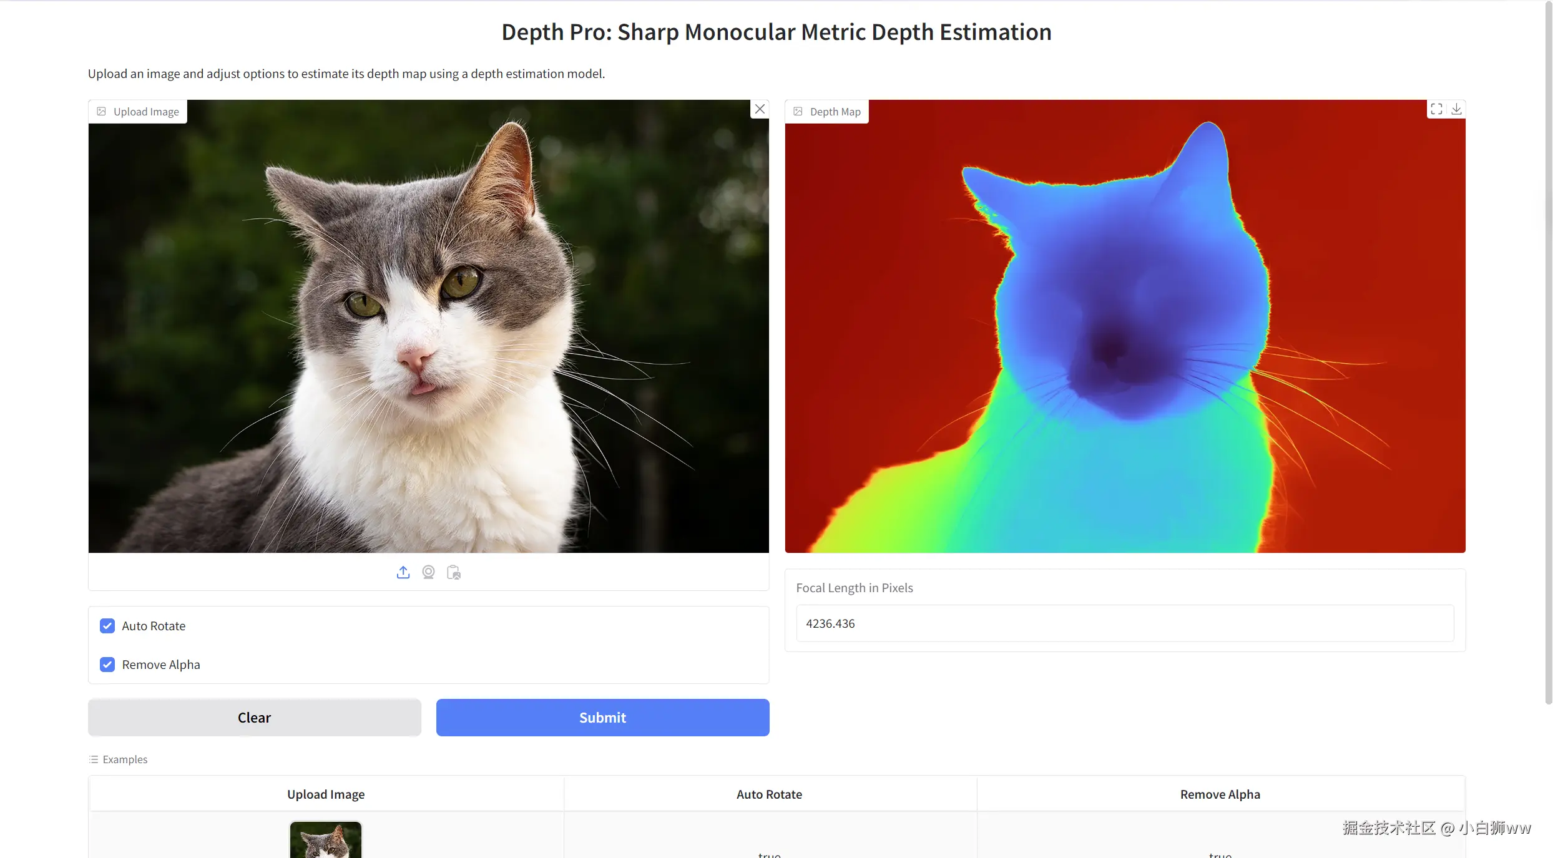This screenshot has height=858, width=1553.
Task: Click the Examples list icon
Action: (94, 759)
